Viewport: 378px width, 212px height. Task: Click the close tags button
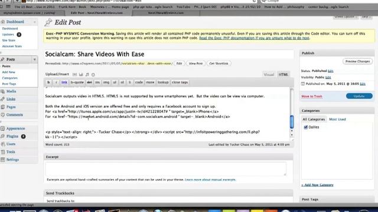tap(180, 82)
